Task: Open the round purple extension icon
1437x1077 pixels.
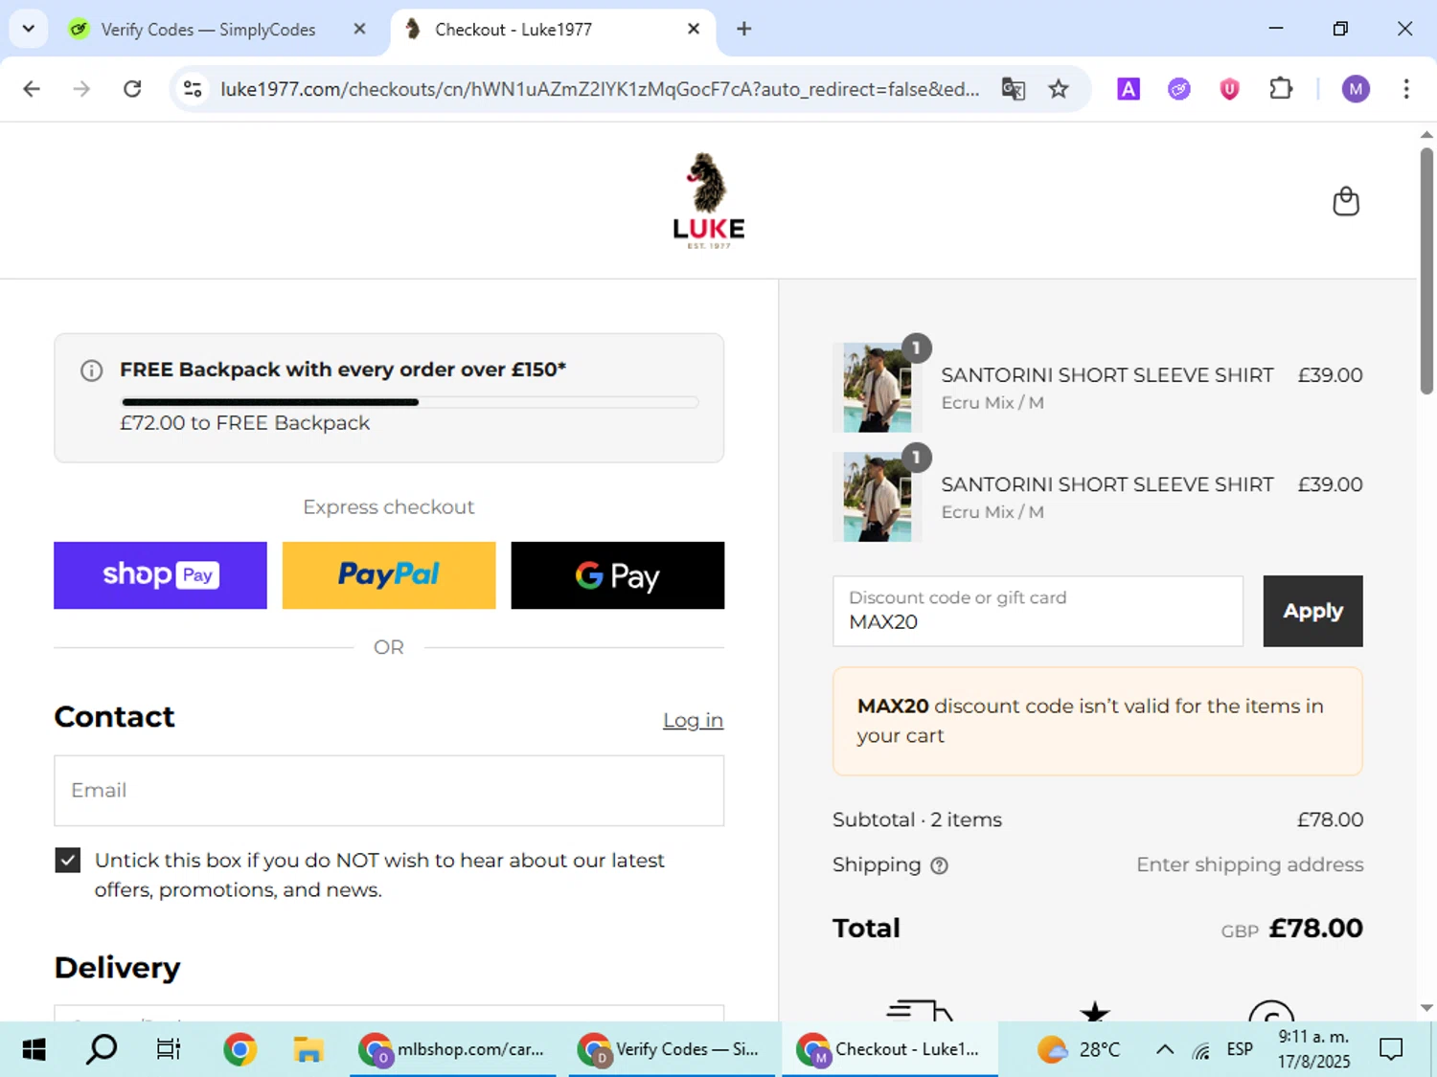Action: [x=1179, y=89]
